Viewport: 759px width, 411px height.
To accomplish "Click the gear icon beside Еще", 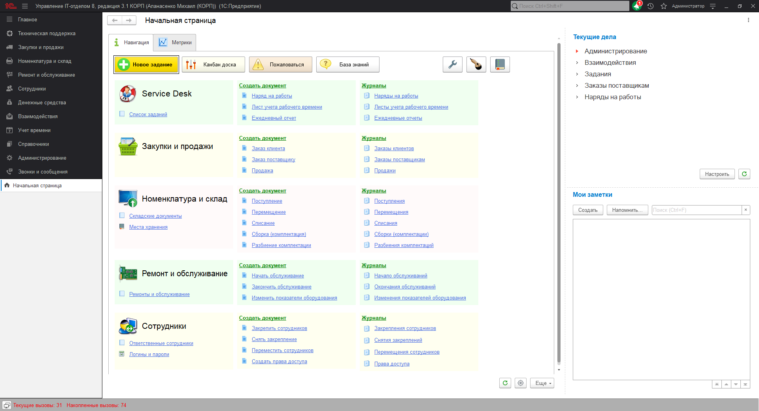I will click(521, 383).
